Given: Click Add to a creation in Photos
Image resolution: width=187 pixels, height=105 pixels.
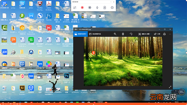Looking at the screenshot, I should [95, 34].
